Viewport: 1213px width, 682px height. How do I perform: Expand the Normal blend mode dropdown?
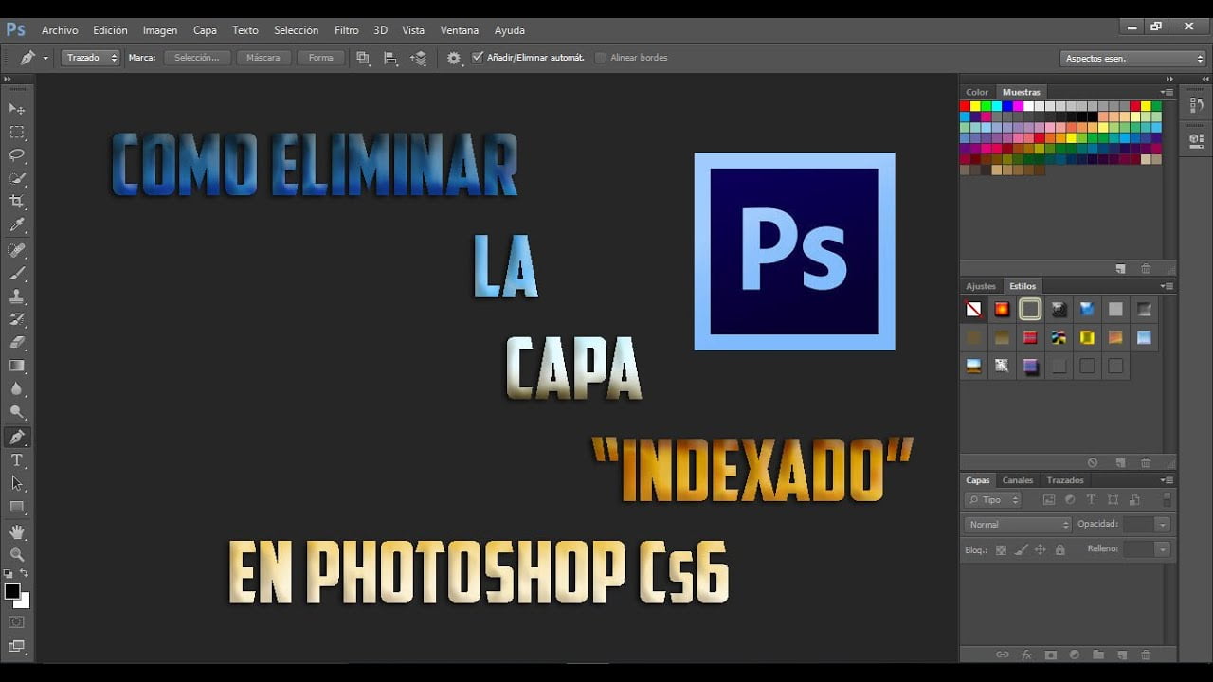pyautogui.click(x=1018, y=524)
